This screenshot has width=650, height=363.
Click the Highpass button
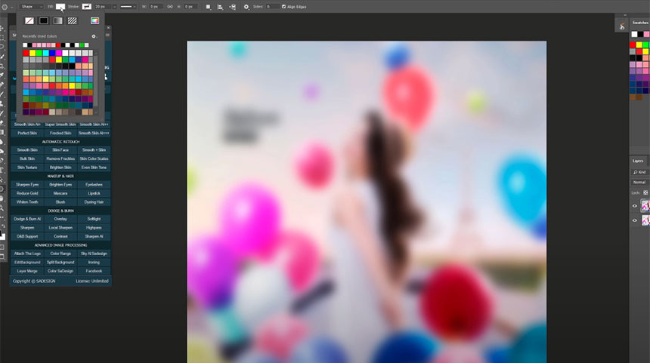tap(94, 228)
